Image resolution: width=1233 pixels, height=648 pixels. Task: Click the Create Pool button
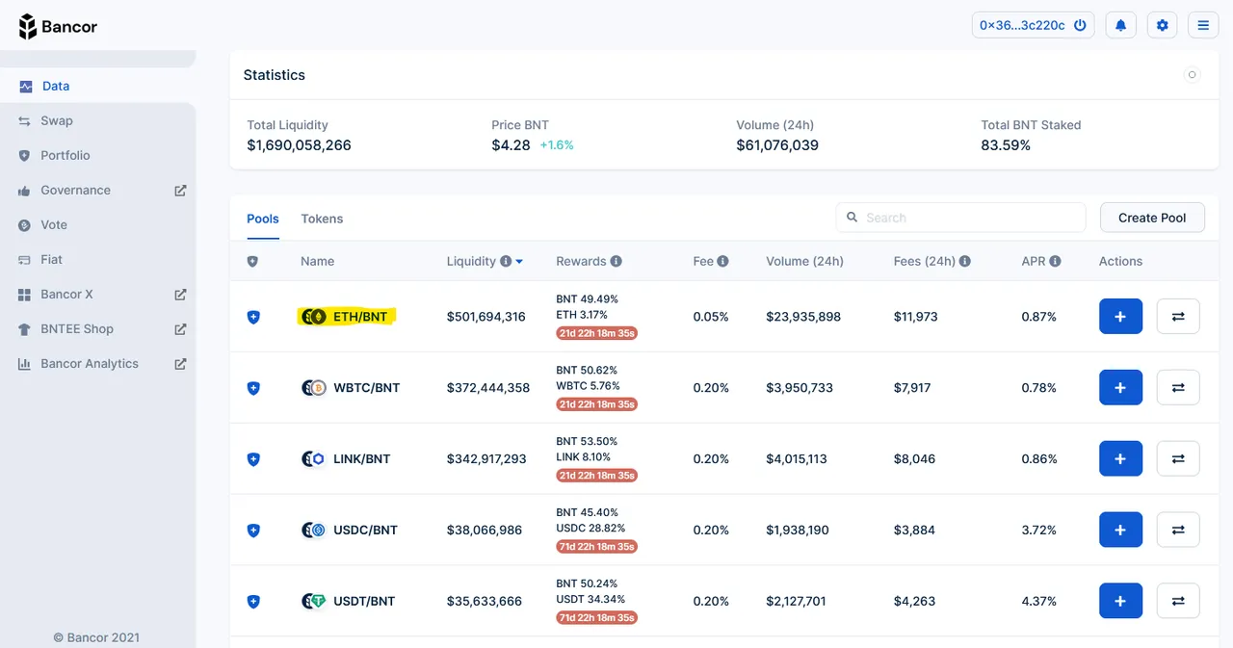click(1152, 218)
